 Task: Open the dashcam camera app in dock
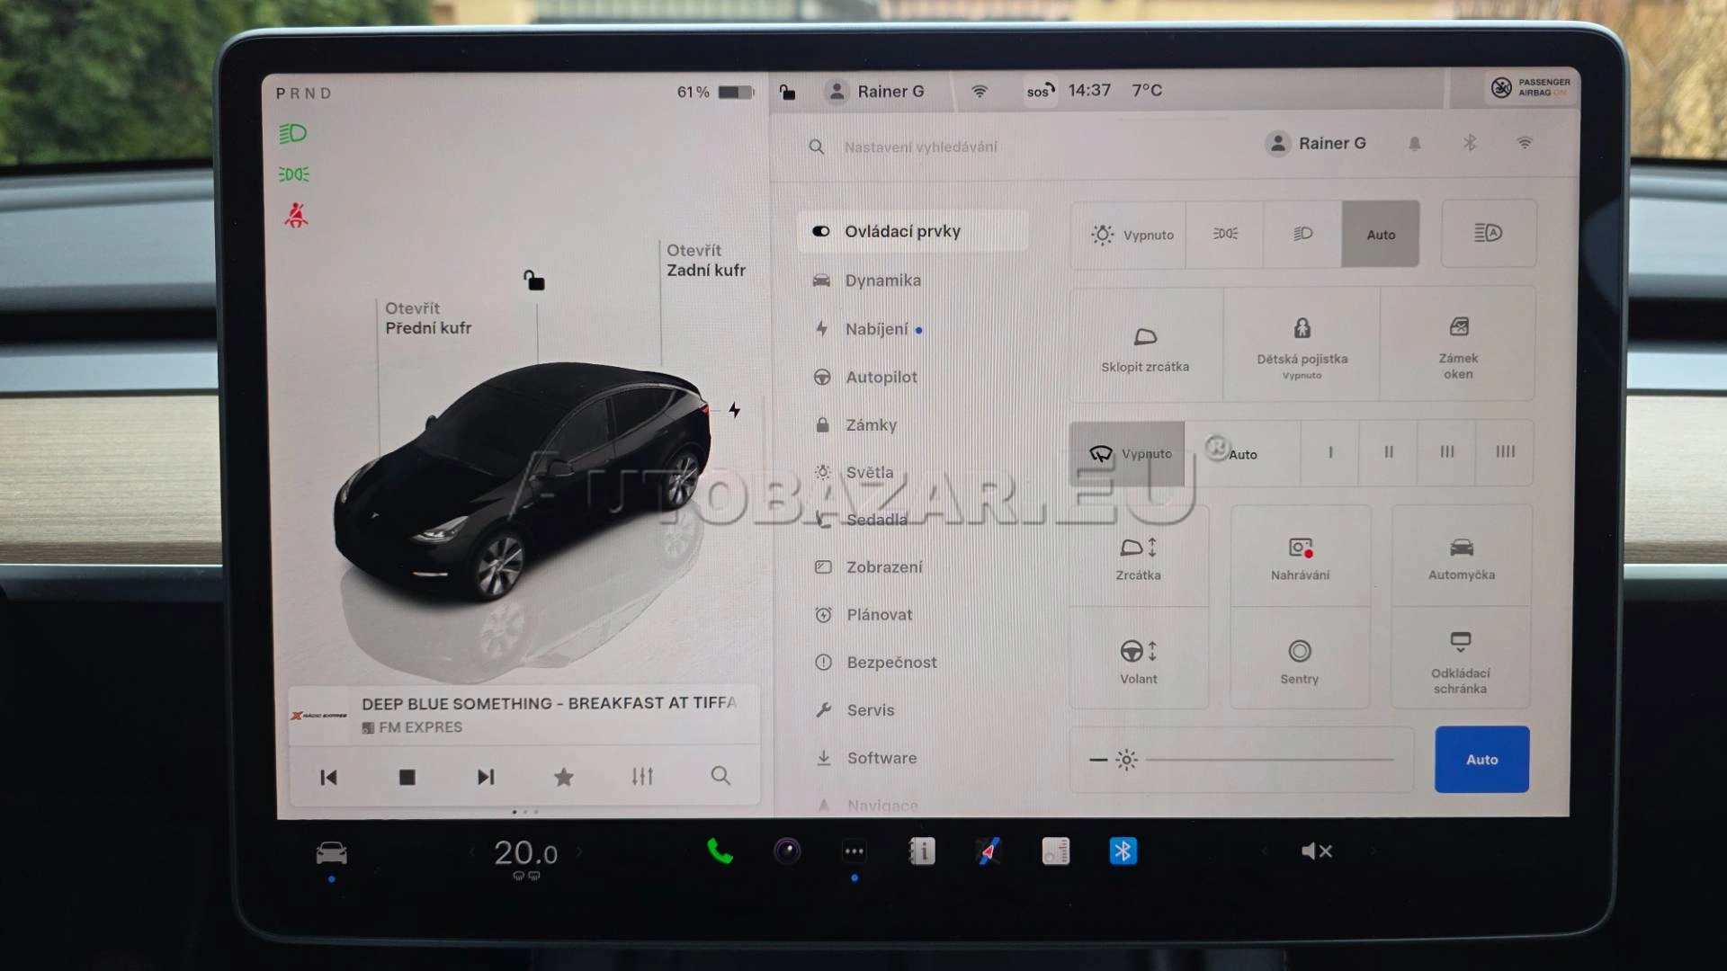787,851
